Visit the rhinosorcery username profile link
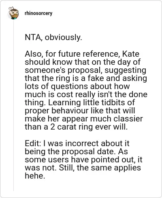 [x=38, y=13]
